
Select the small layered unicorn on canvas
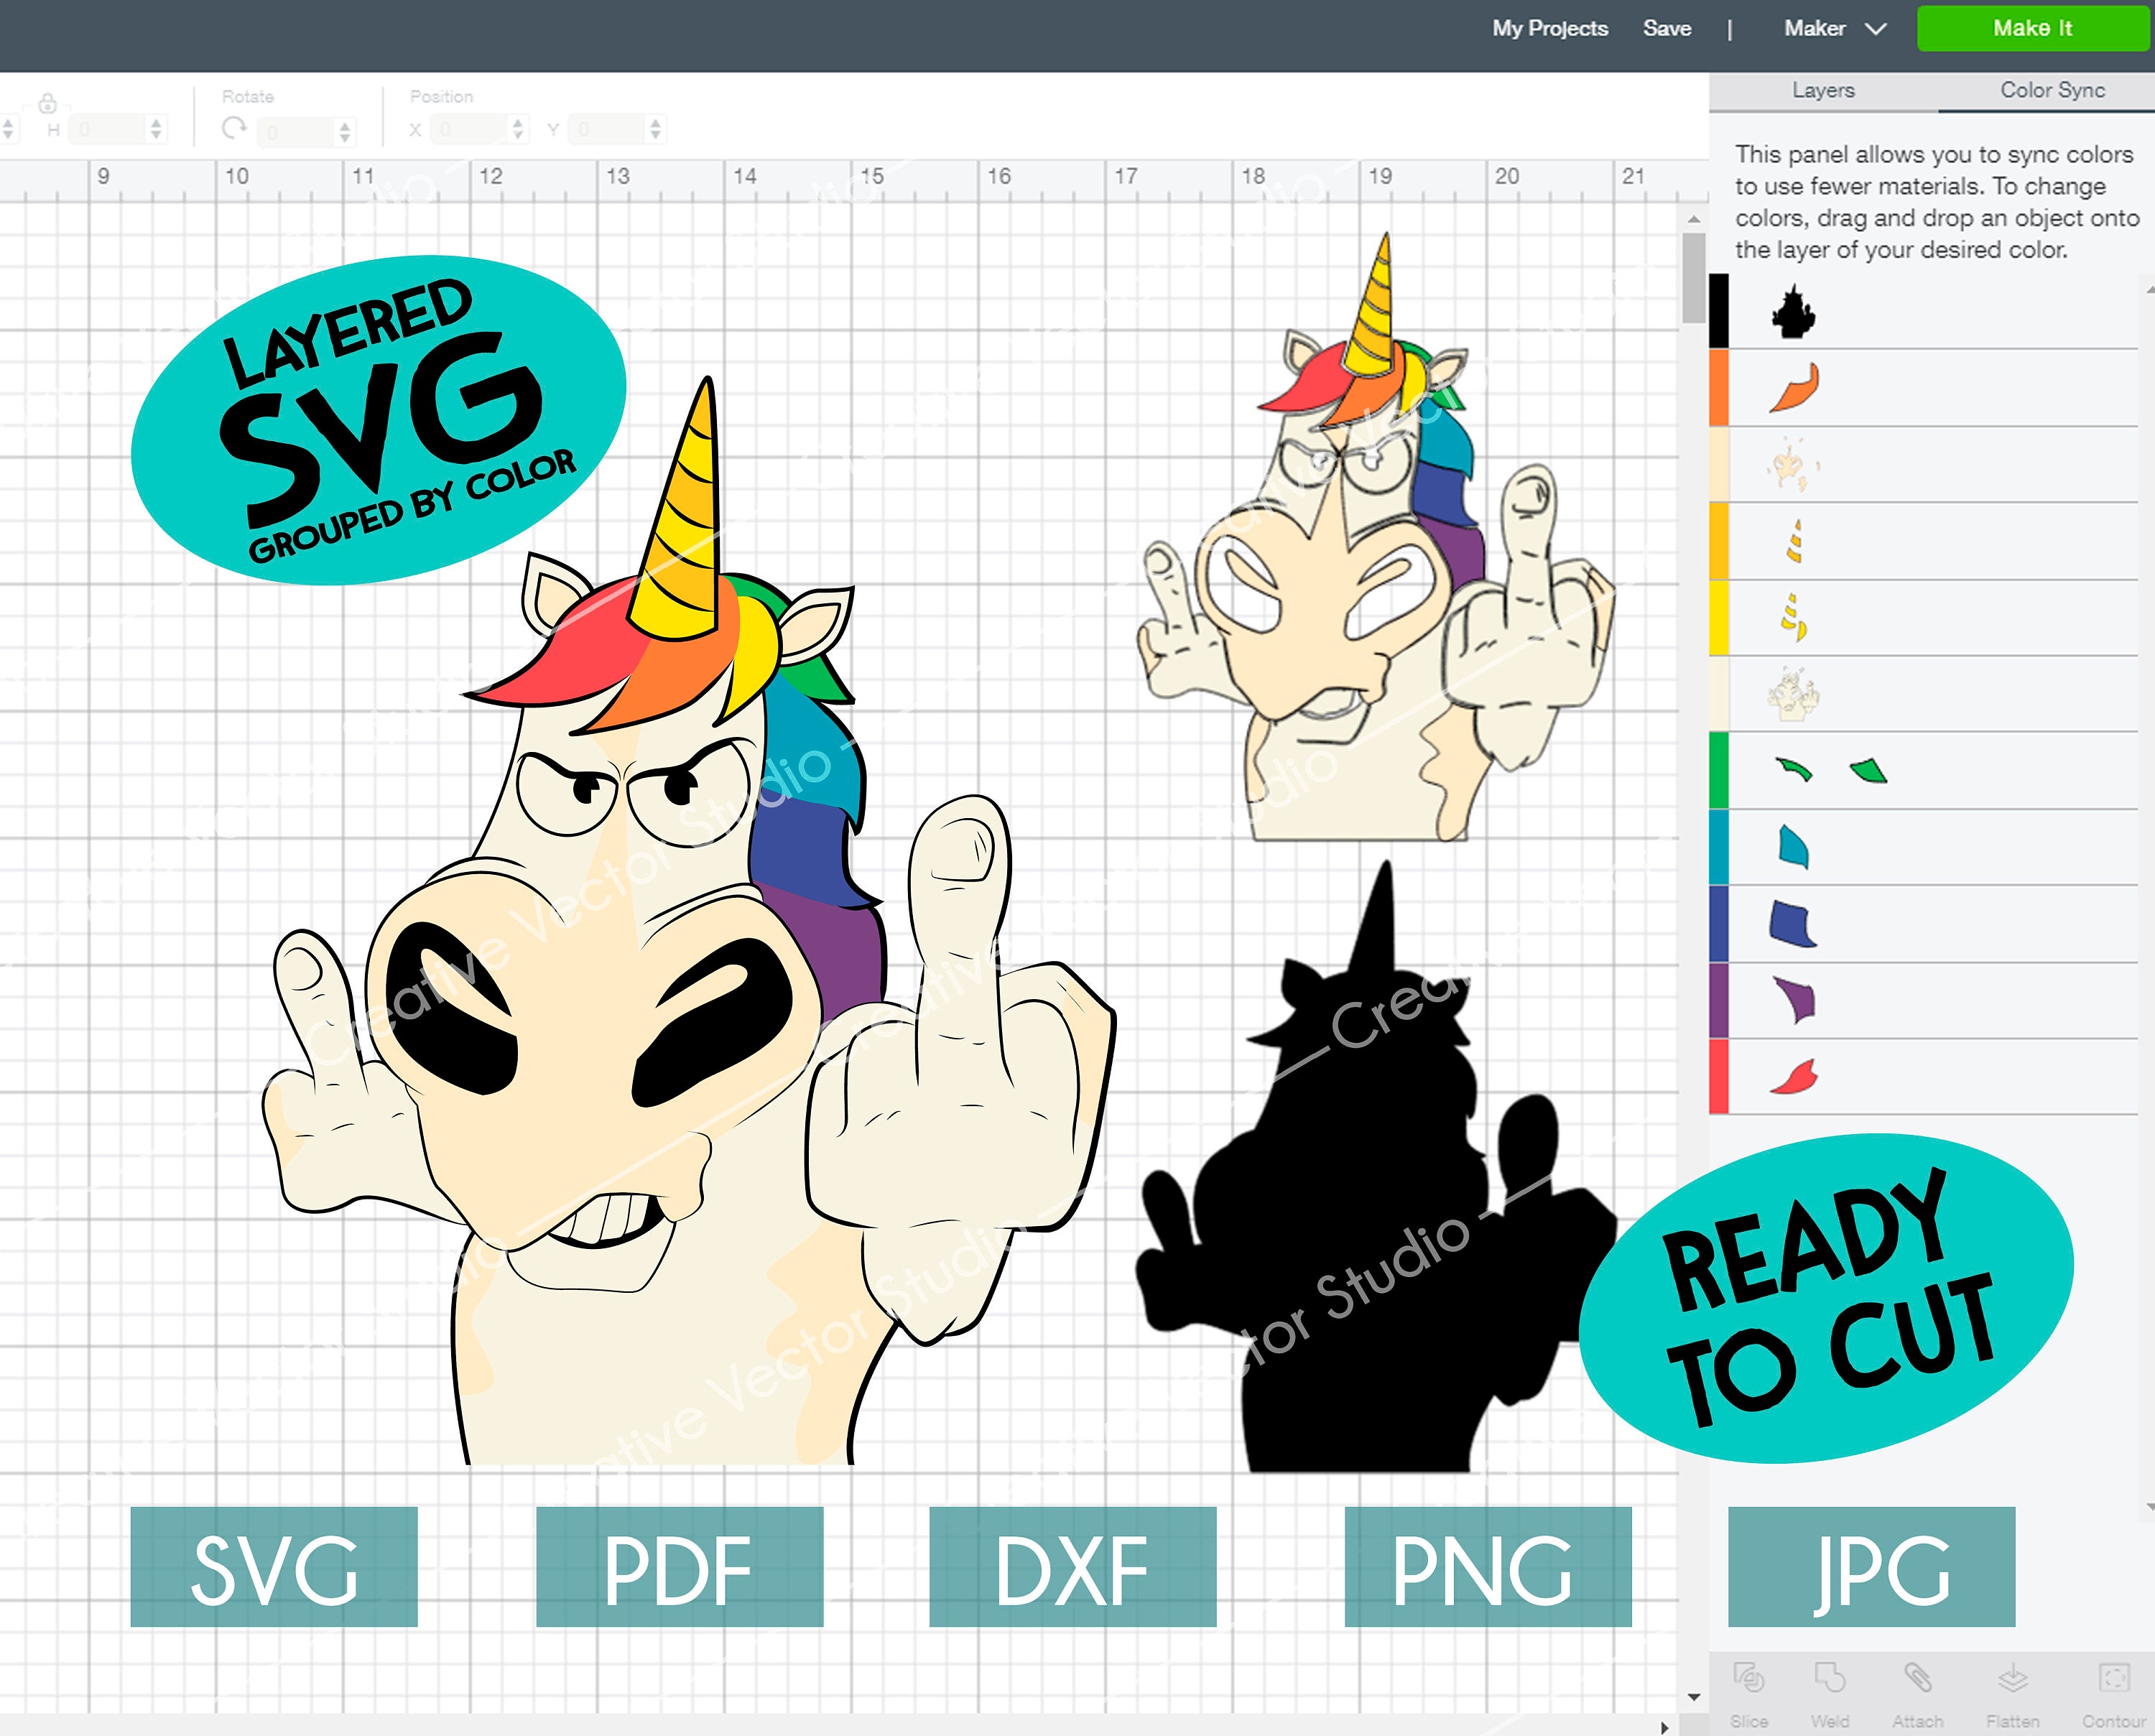[1377, 537]
